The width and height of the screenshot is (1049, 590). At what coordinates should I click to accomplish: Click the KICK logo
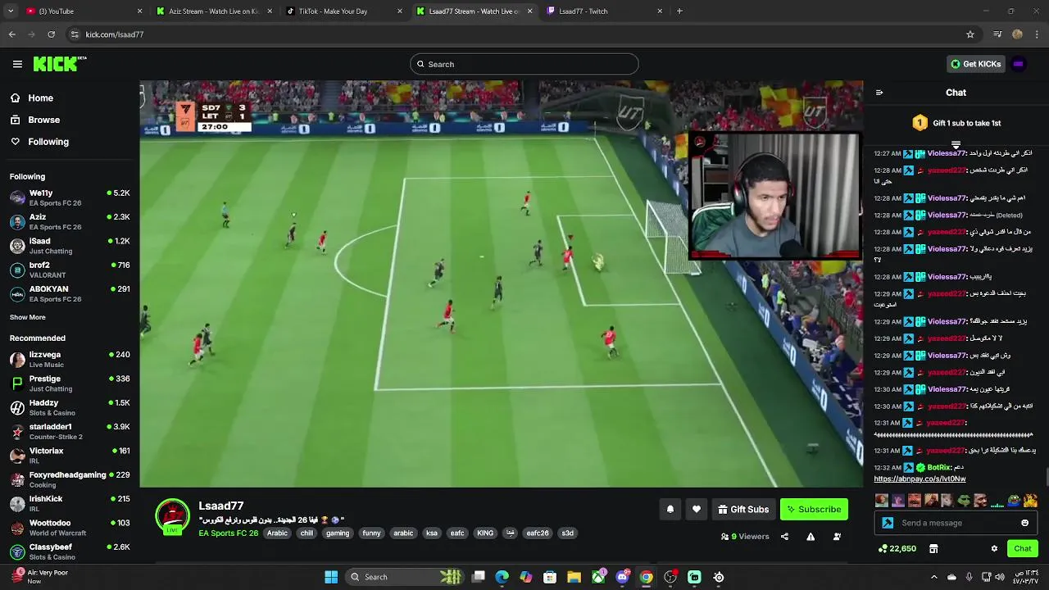coord(60,64)
